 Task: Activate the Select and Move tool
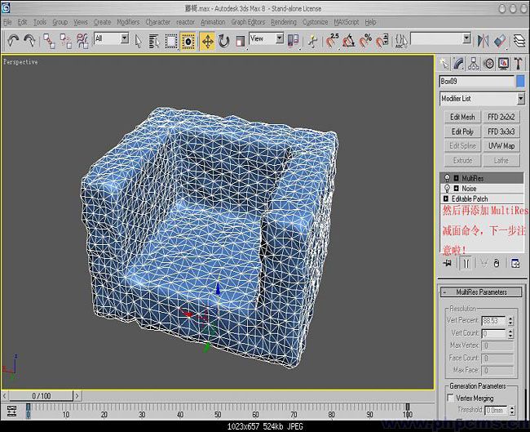pyautogui.click(x=207, y=42)
